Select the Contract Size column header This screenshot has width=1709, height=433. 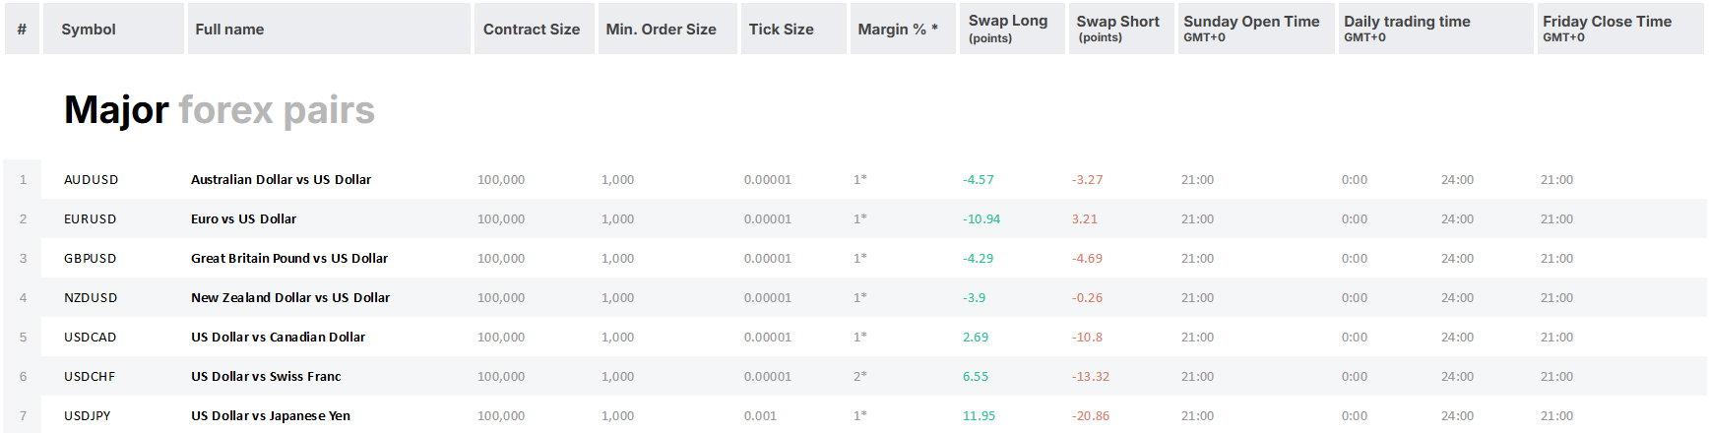[532, 30]
